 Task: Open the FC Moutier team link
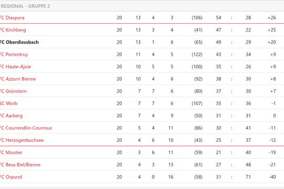coord(11,152)
